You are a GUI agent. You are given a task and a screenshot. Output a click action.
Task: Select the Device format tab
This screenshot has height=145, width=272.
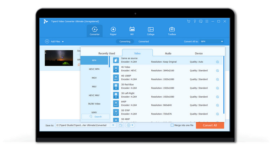199,53
